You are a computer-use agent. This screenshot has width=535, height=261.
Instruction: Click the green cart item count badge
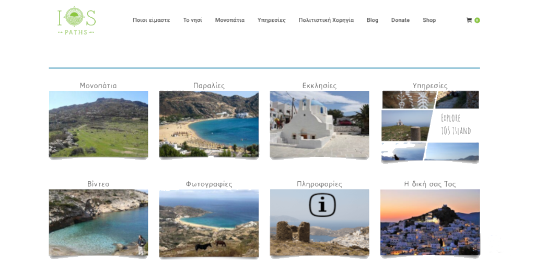477,20
